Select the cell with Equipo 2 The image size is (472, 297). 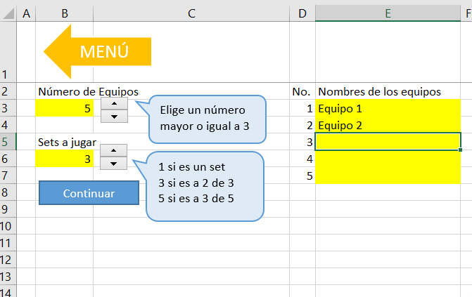tap(388, 126)
